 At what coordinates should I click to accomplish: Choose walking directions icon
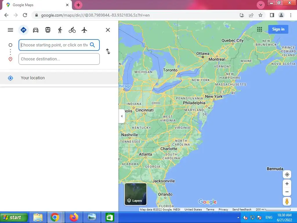(x=60, y=30)
